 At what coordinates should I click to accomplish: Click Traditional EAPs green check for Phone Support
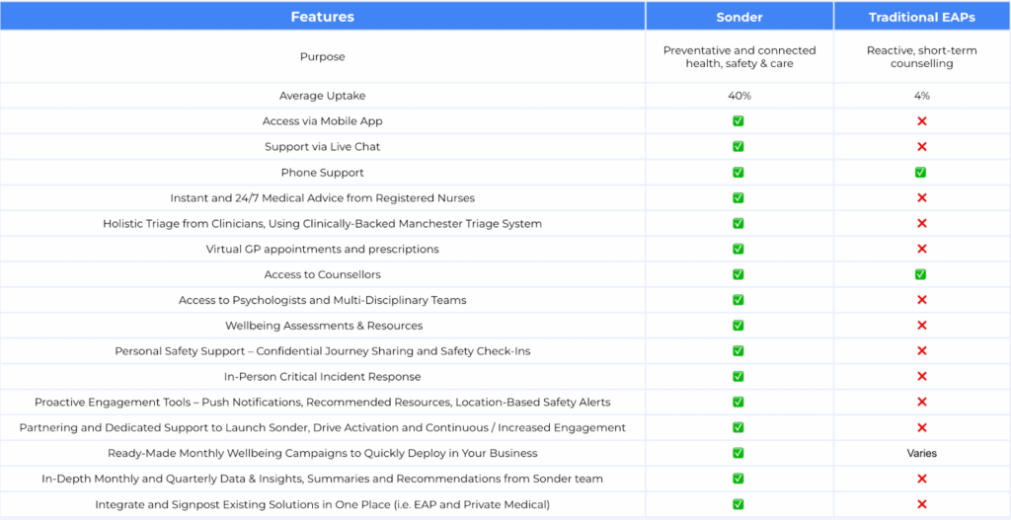click(921, 173)
